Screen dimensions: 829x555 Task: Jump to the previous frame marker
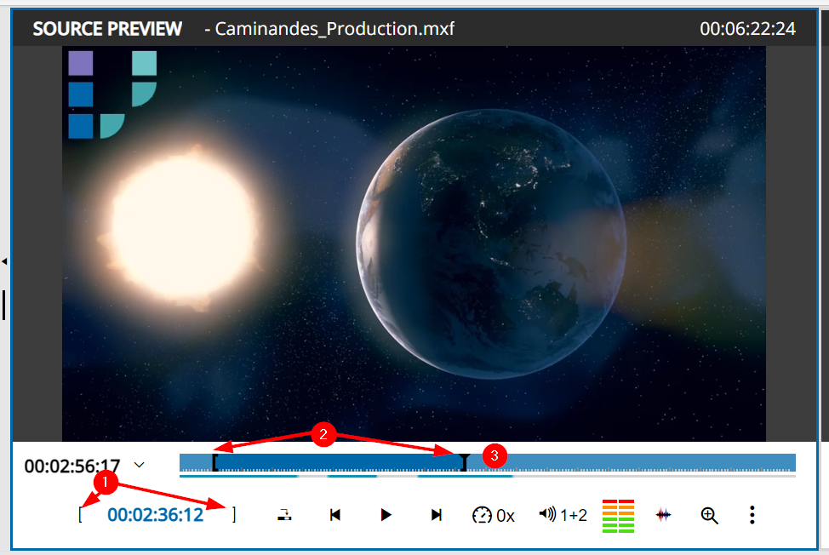pyautogui.click(x=335, y=515)
